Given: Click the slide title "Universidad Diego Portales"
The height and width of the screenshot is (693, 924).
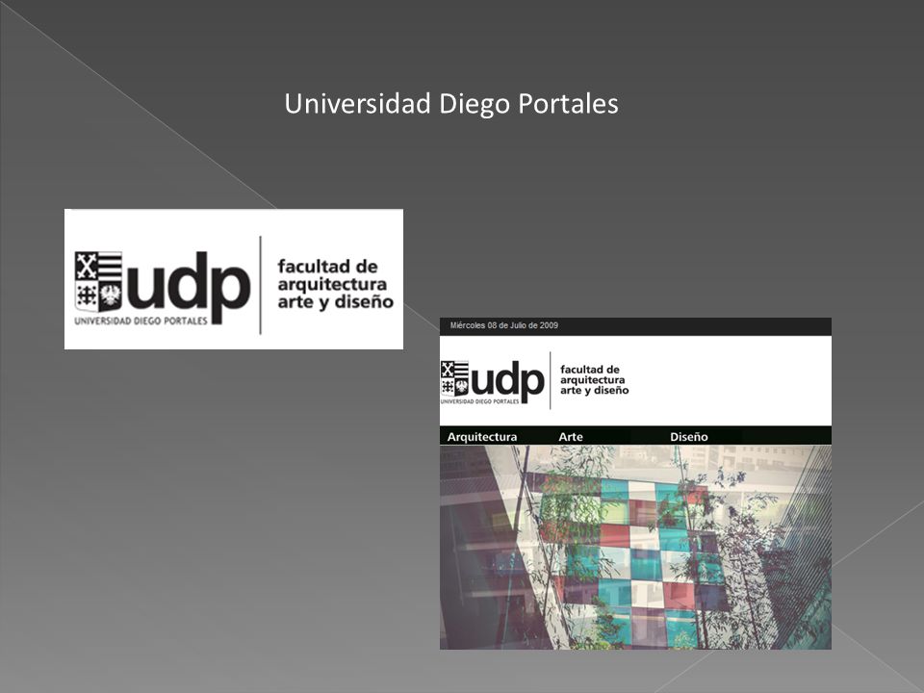Looking at the screenshot, I should (x=450, y=104).
